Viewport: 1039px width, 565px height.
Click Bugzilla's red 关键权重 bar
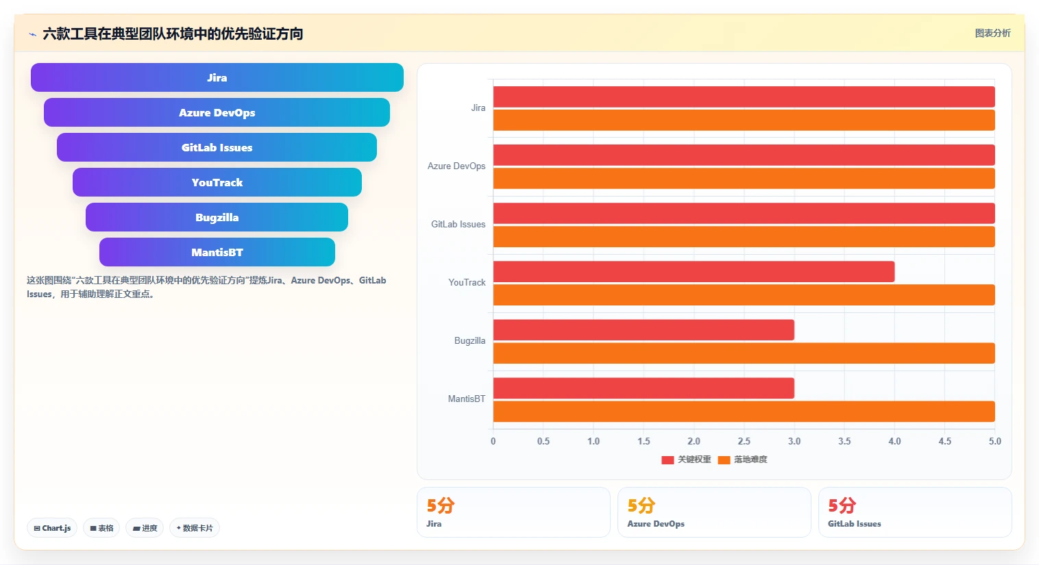pyautogui.click(x=644, y=329)
